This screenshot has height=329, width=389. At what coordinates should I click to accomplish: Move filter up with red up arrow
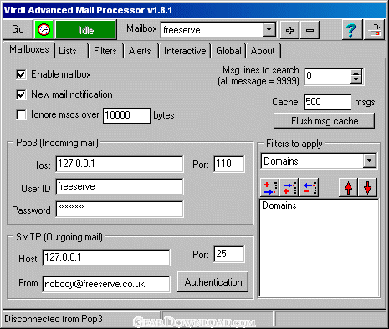pos(348,188)
